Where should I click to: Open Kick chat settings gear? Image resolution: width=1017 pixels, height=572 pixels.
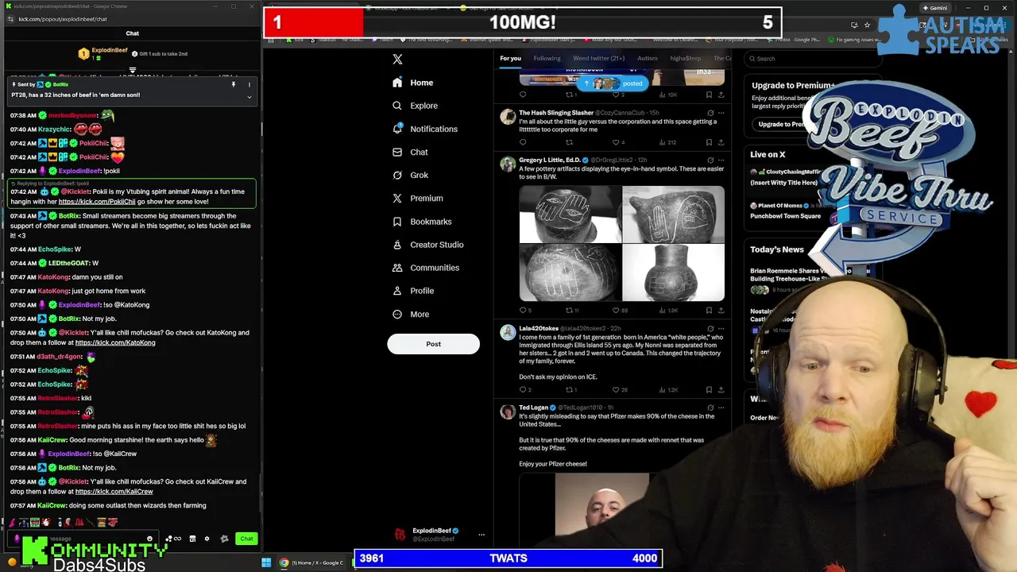(x=207, y=539)
